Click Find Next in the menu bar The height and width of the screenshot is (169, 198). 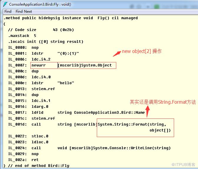pyautogui.click(x=24, y=12)
